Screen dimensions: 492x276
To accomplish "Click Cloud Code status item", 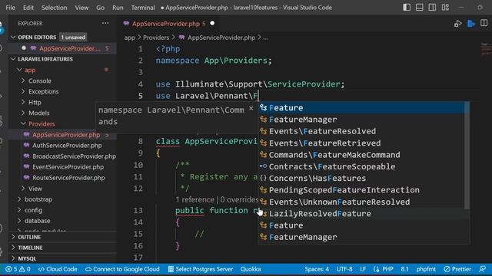I will pyautogui.click(x=58, y=269).
